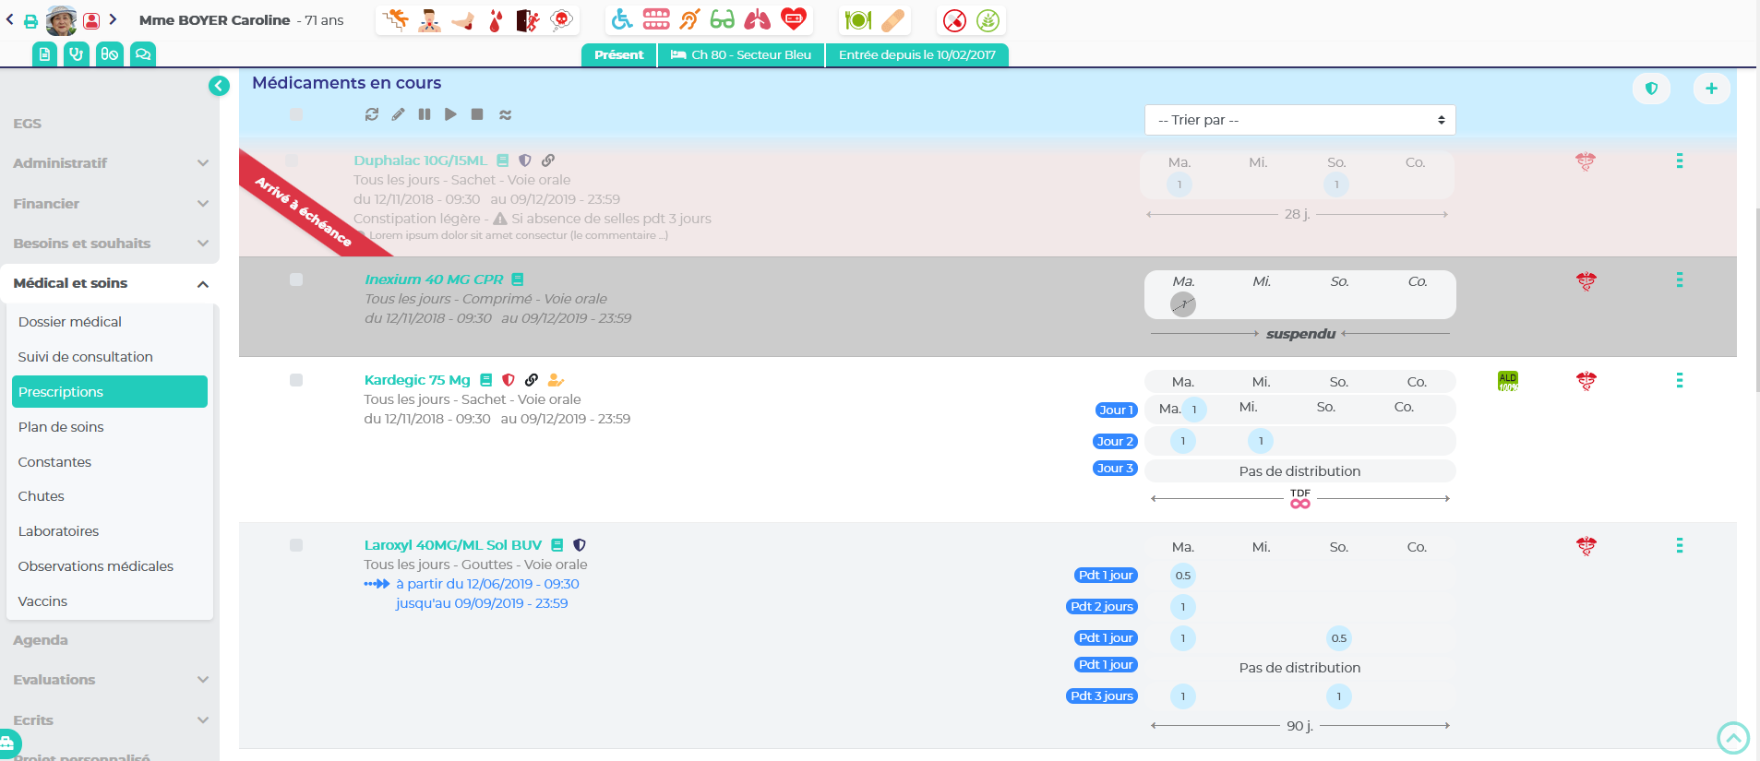Image resolution: width=1760 pixels, height=761 pixels.
Task: Click the wheelchair mobility icon
Action: pos(622,19)
